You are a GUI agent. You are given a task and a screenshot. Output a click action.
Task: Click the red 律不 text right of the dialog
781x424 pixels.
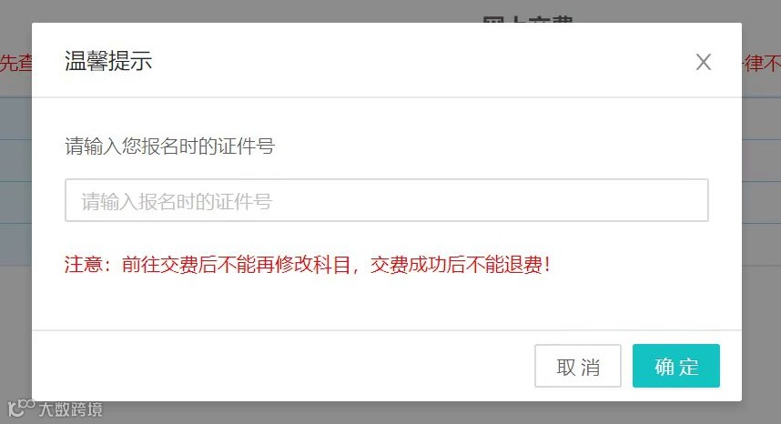coord(762,63)
